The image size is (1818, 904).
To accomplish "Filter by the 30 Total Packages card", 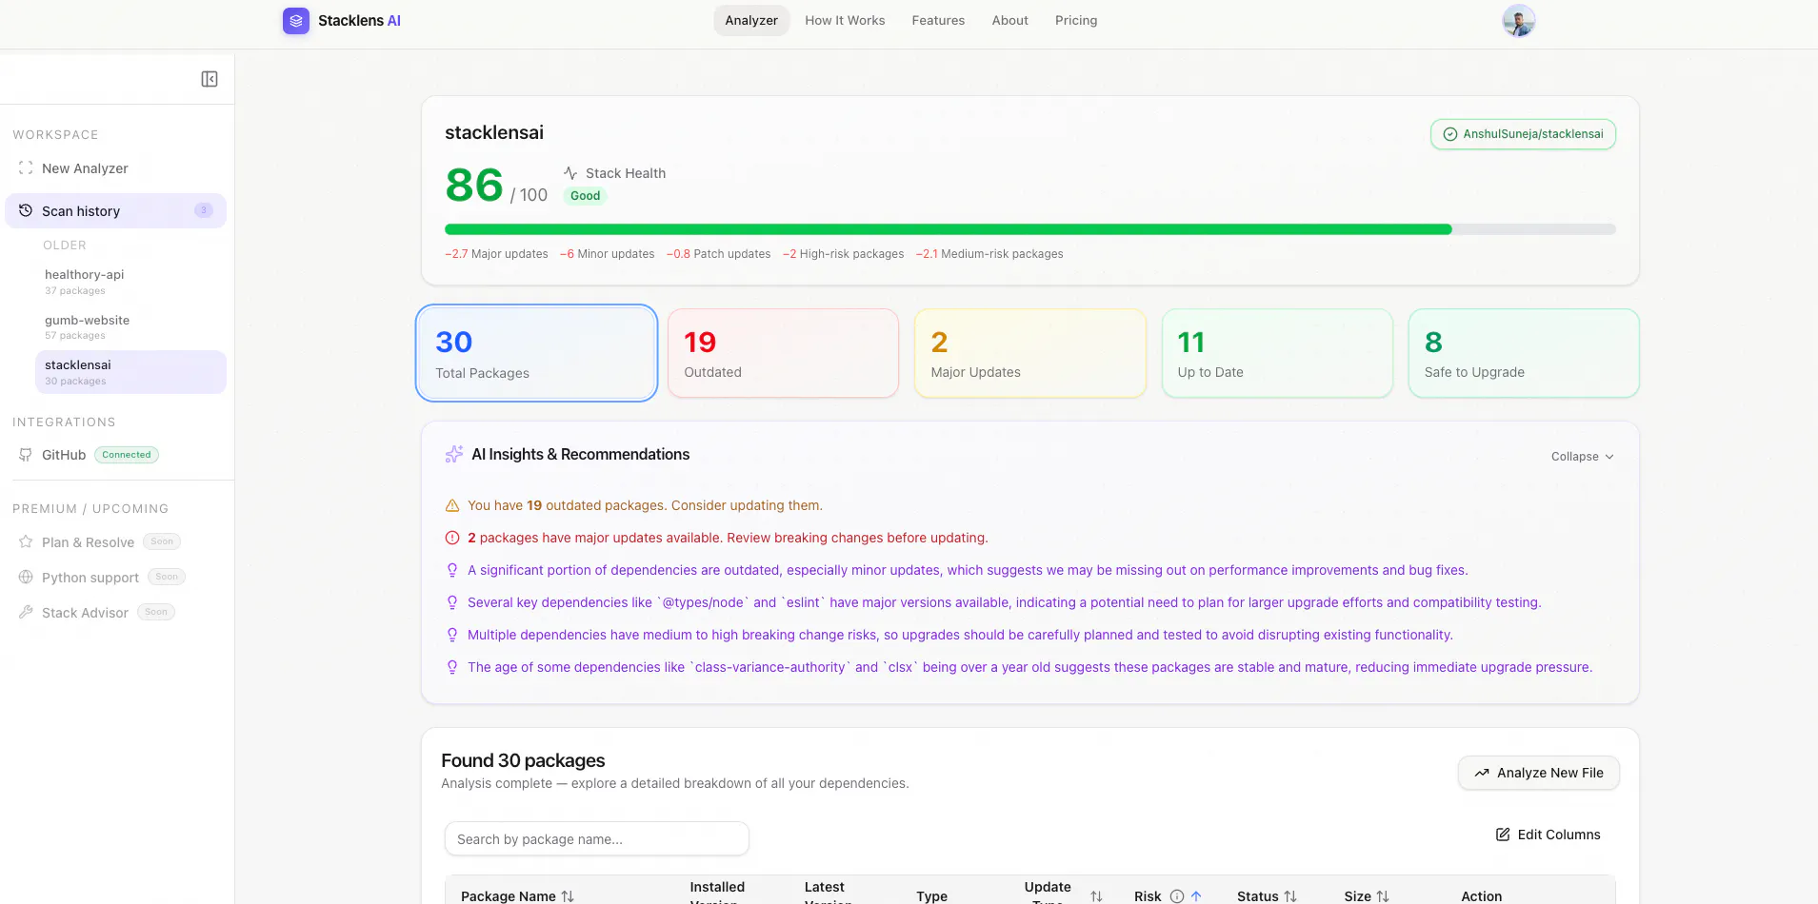I will coord(537,353).
